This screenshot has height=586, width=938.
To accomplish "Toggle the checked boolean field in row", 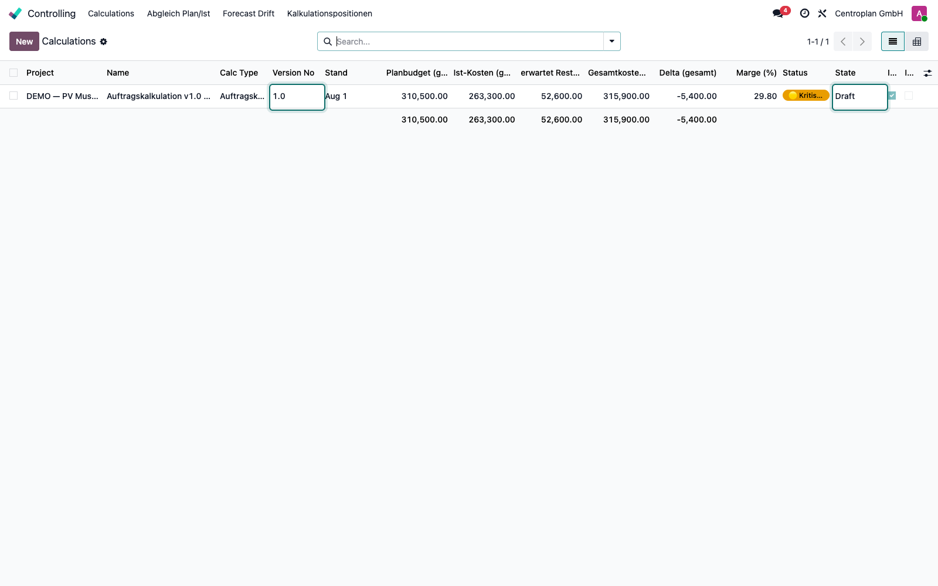I will 892,96.
